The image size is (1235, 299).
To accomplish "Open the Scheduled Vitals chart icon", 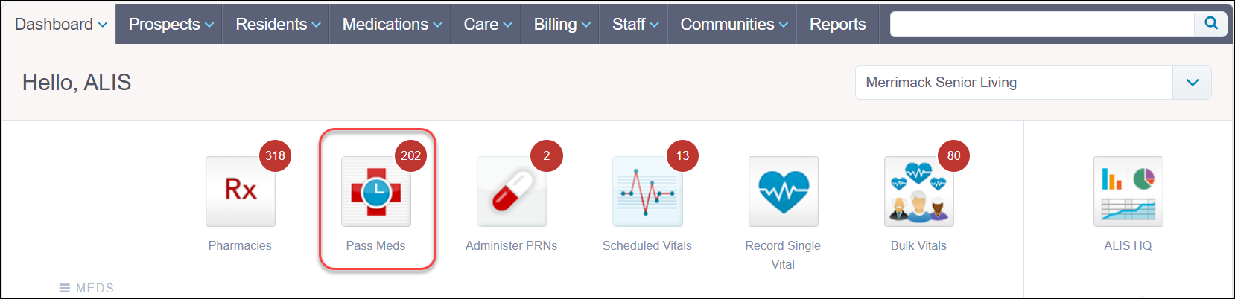I will coord(647,191).
